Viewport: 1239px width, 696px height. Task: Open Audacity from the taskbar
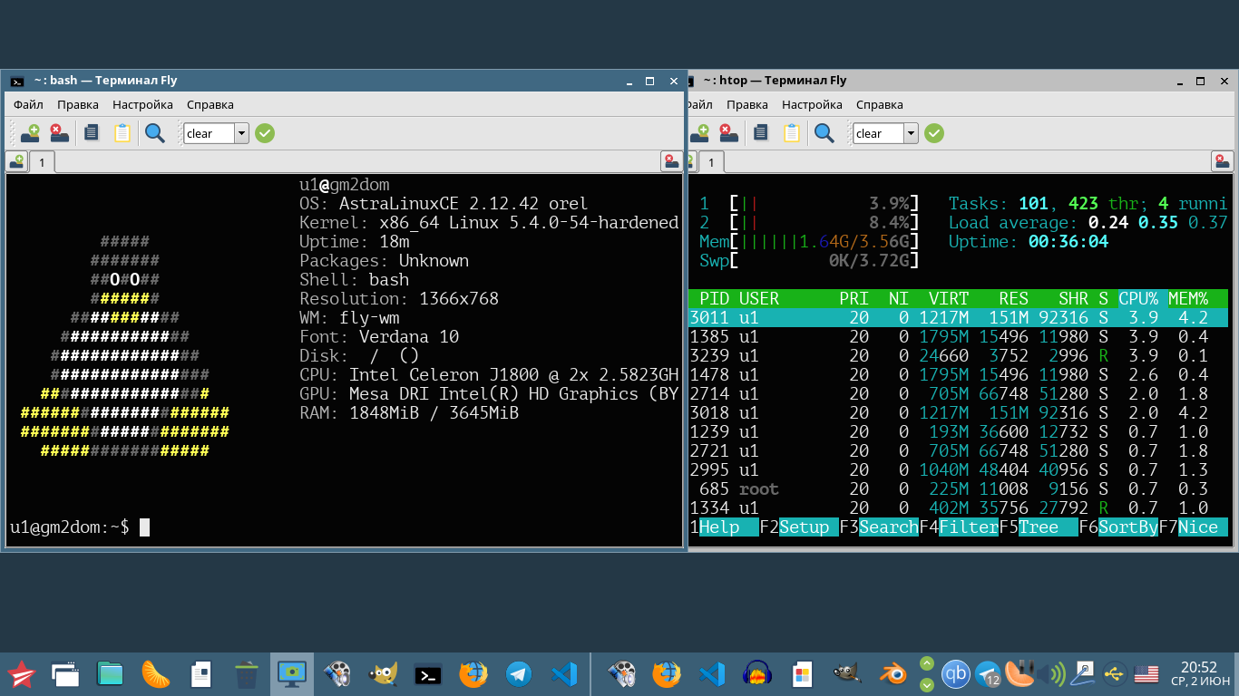757,674
